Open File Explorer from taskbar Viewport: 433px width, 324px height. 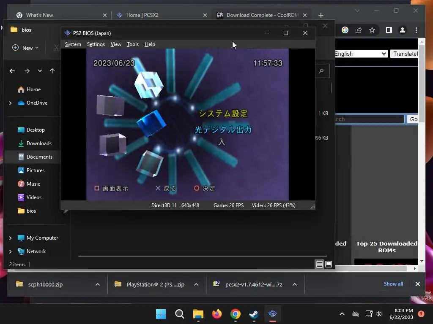click(198, 314)
